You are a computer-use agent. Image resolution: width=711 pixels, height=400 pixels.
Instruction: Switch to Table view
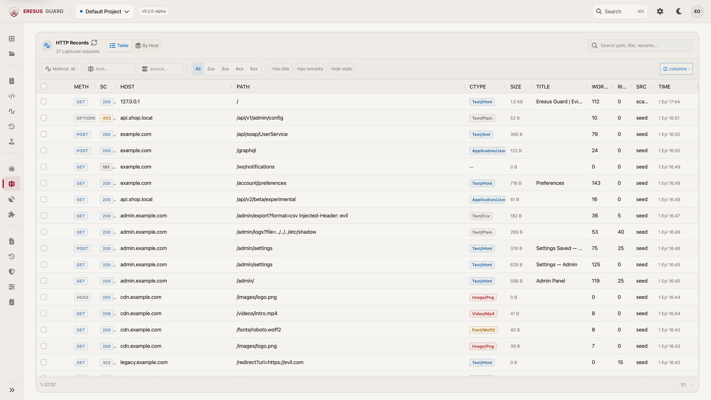click(119, 46)
